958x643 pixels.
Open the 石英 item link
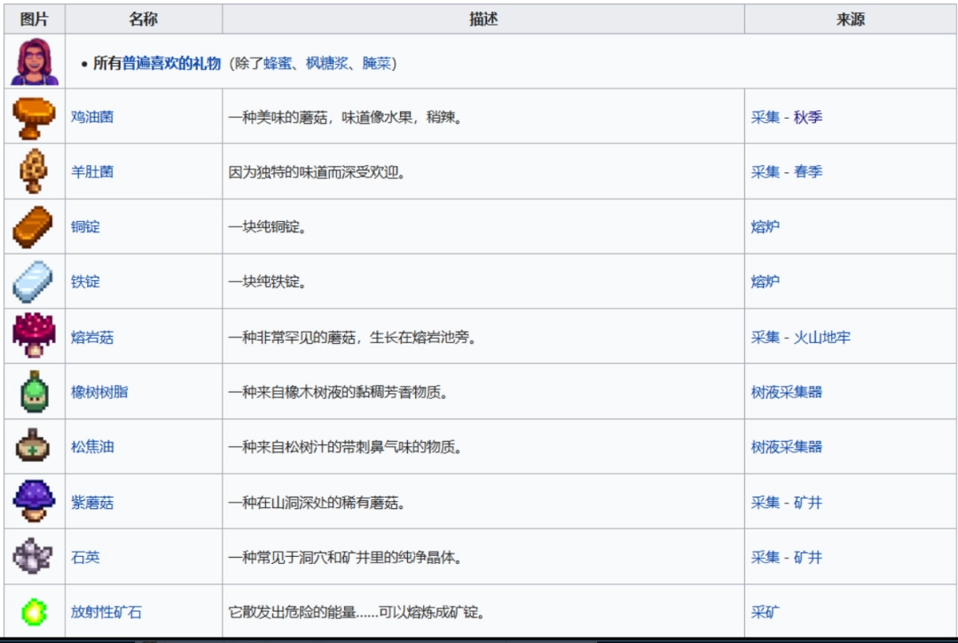[x=85, y=557]
